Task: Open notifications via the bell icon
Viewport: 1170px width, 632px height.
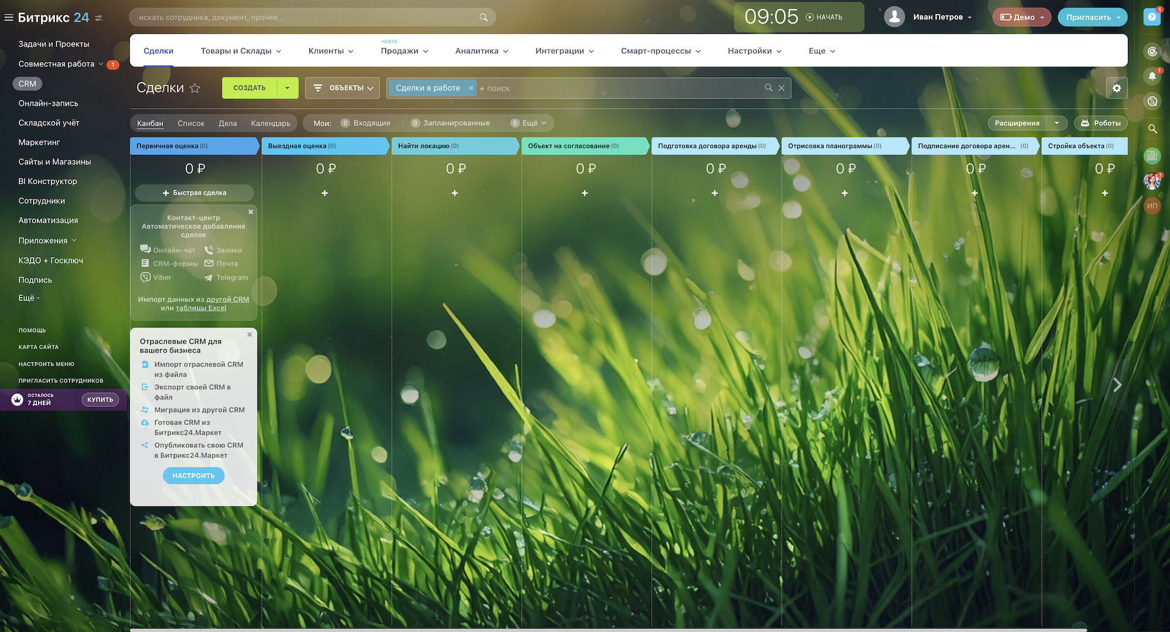Action: pos(1152,76)
